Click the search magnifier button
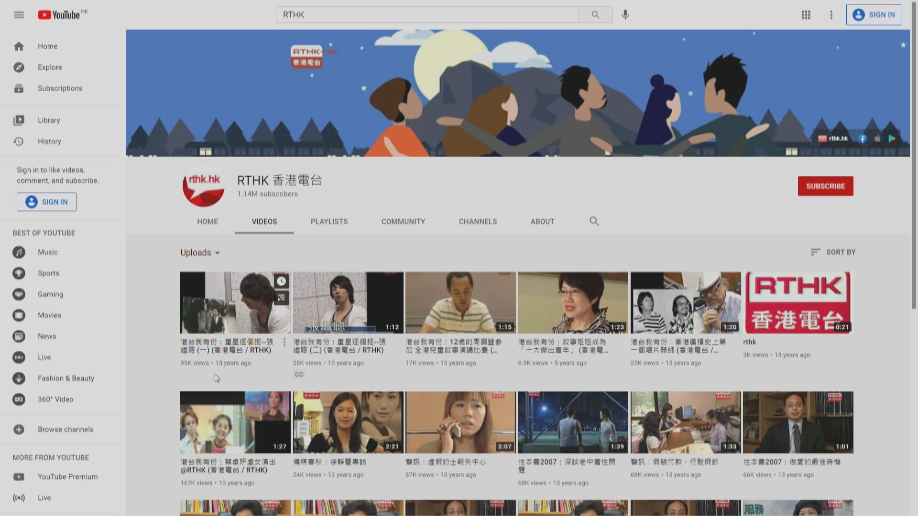 pos(595,15)
